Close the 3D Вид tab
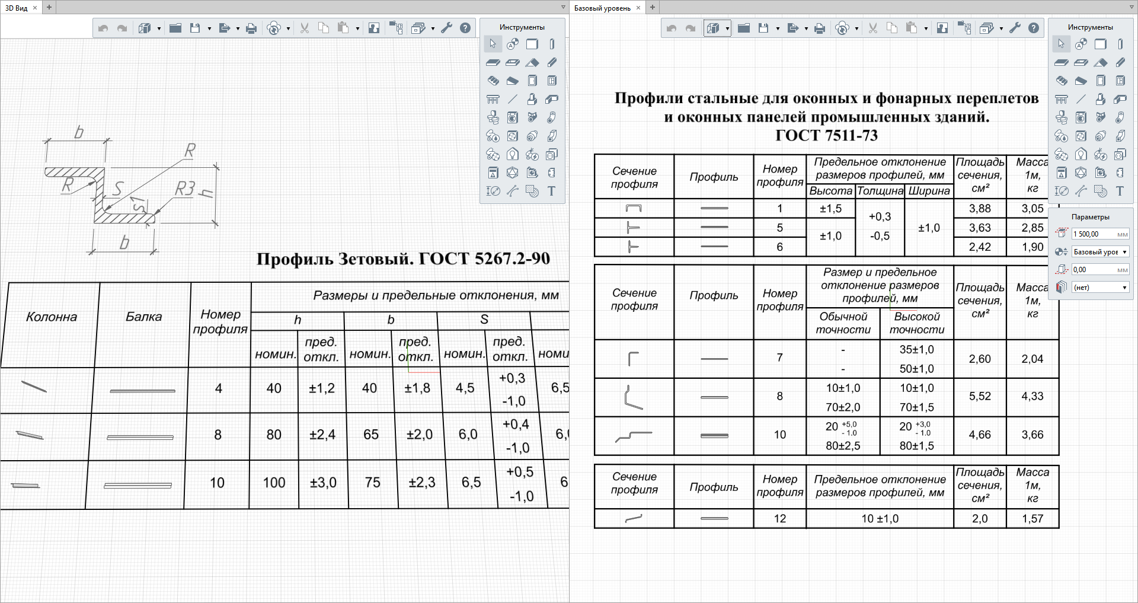This screenshot has height=603, width=1138. click(35, 8)
